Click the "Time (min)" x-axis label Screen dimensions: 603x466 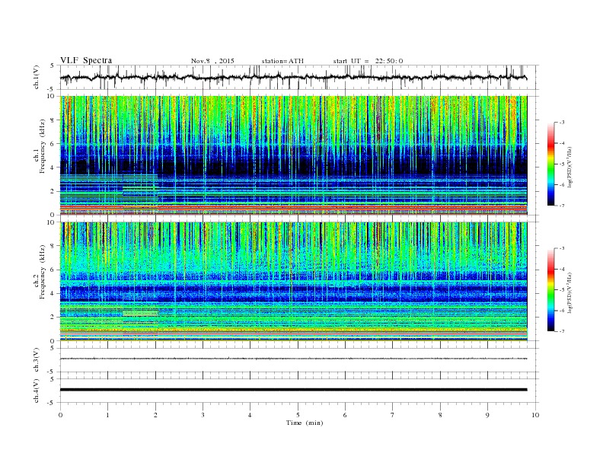(x=305, y=423)
